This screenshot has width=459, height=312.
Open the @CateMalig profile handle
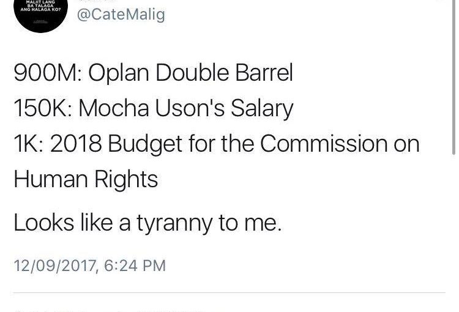click(x=121, y=15)
